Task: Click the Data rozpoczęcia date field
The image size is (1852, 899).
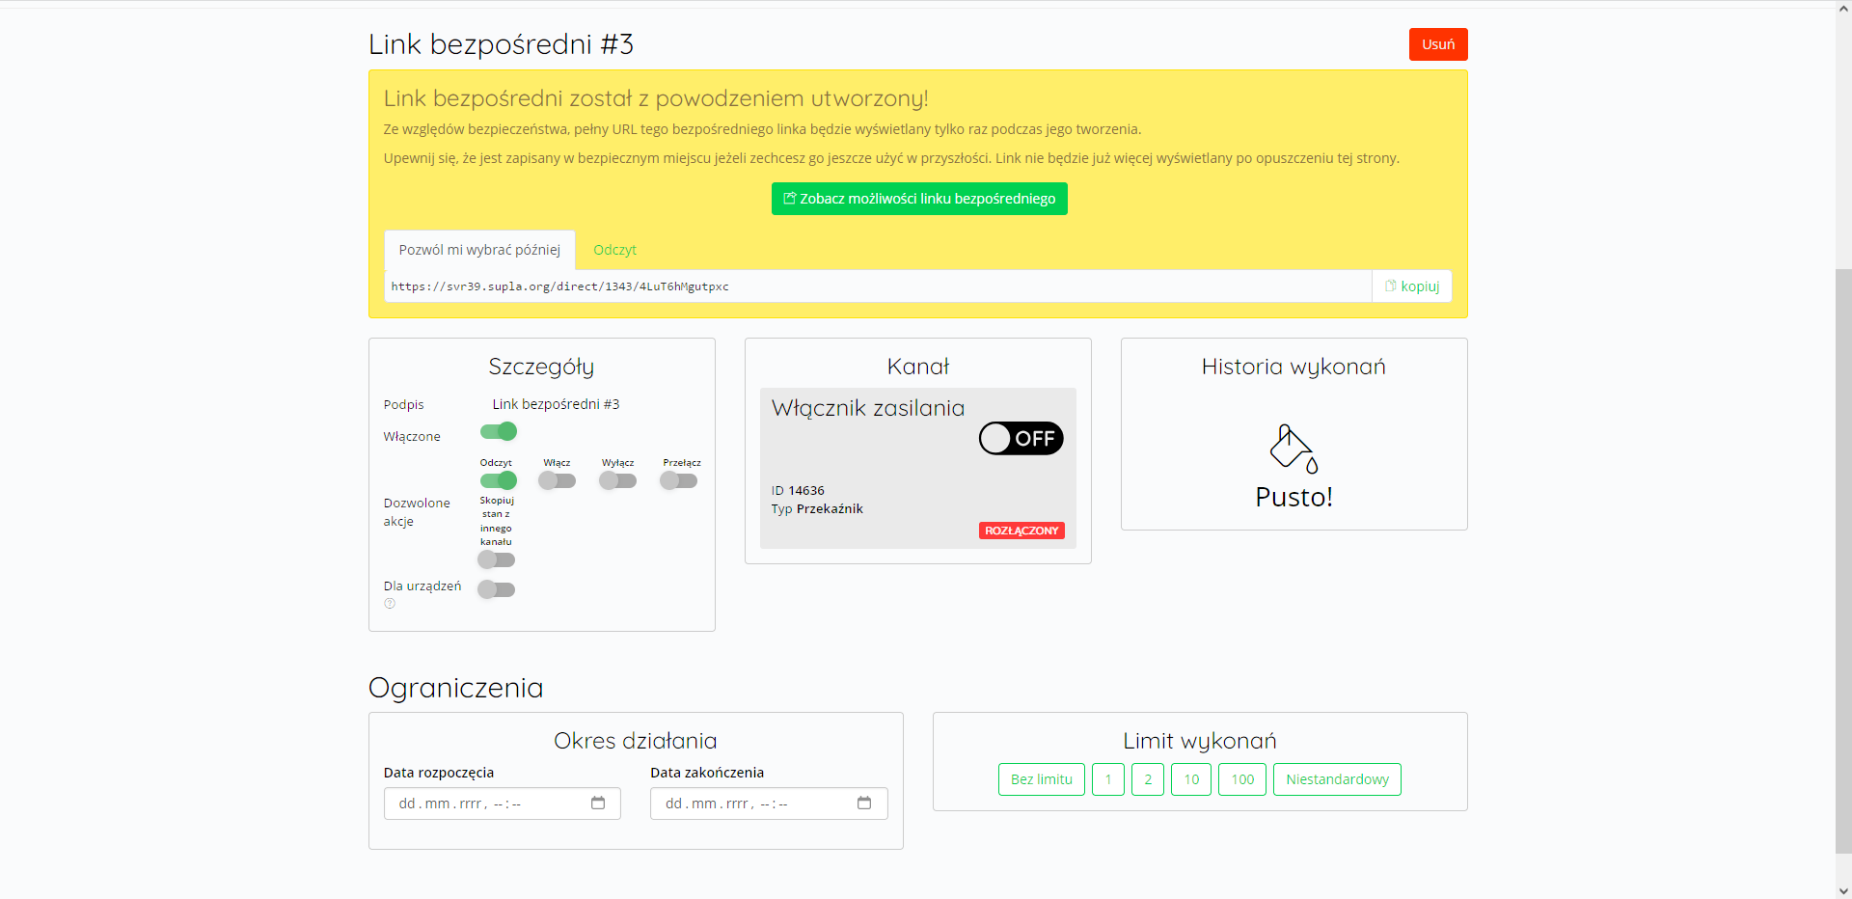Action: (502, 804)
